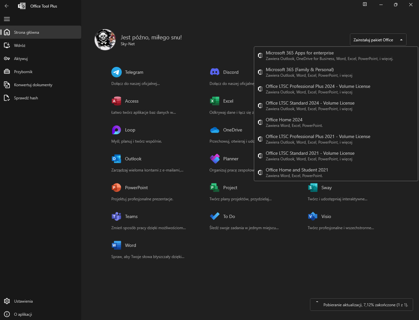Choose Microsoft 365 Apps for enterprise
The image size is (419, 320).
click(x=336, y=55)
